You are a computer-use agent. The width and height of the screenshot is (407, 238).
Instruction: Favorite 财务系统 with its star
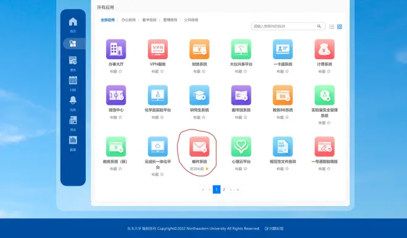[x=203, y=72]
